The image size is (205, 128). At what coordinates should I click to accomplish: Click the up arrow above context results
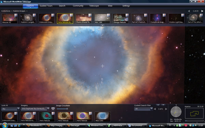158,105
